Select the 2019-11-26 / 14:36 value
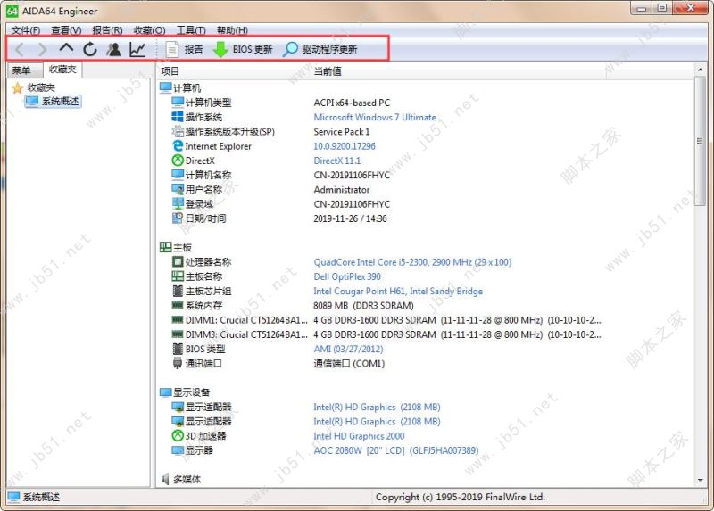The image size is (714, 511). pyautogui.click(x=350, y=218)
